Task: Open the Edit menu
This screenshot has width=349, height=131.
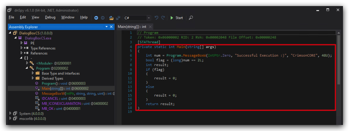Action: pyautogui.click(x=23, y=17)
